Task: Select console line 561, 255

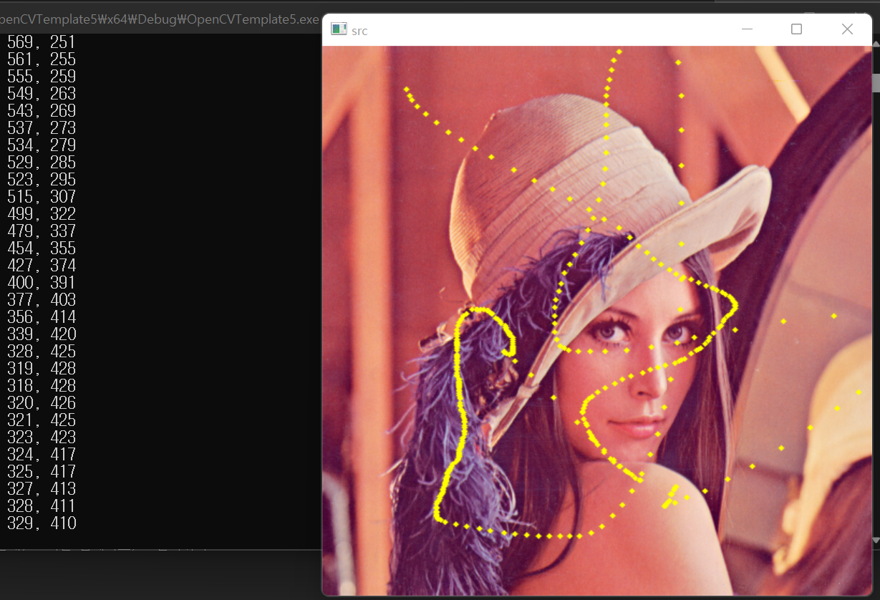Action: 41,59
